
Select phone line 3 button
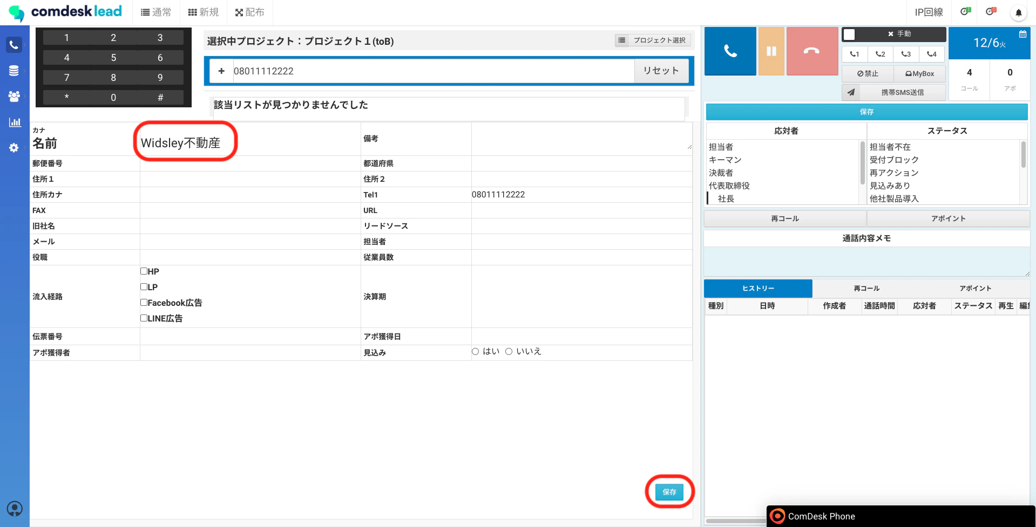coord(906,54)
